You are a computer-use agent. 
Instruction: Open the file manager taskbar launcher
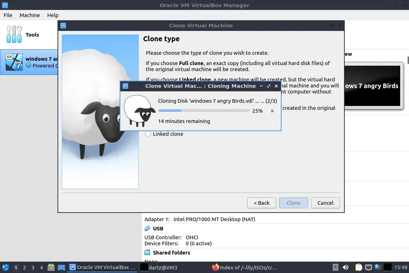pos(51,267)
